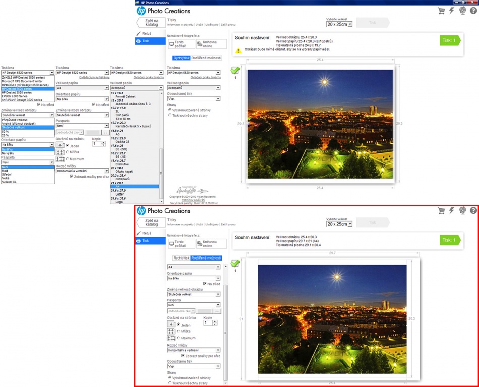479x387 pixels.
Task: Click the ... button beside swatch, lower window
Action: point(217,311)
